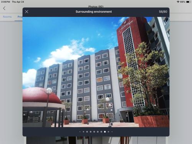192x144 pixels.
Task: Tap the 69% battery percentage
Action: pyautogui.click(x=183, y=2)
